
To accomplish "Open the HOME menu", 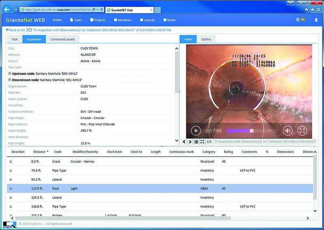I will coord(57,20).
